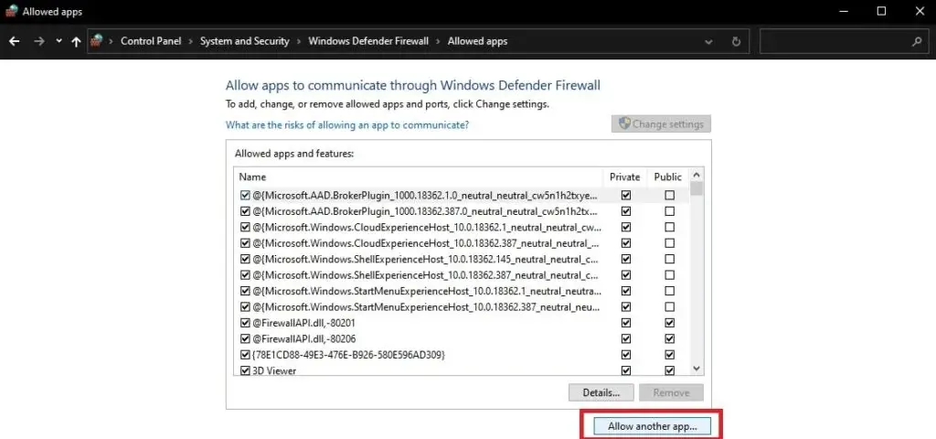
Task: Click the Control Panel icon in address bar
Action: click(x=97, y=40)
